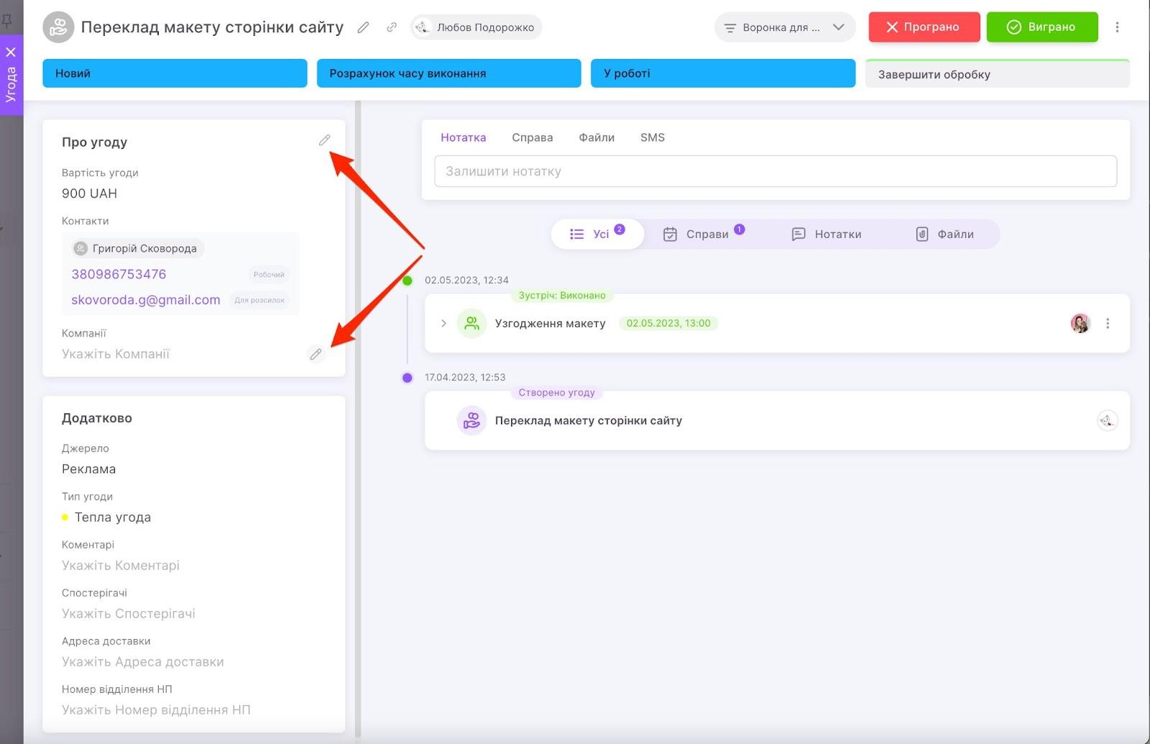Click the Укажіть Адреса доставки field
This screenshot has height=744, width=1150.
tap(143, 661)
